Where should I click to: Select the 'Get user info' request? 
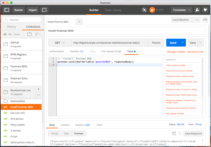click(21, 113)
